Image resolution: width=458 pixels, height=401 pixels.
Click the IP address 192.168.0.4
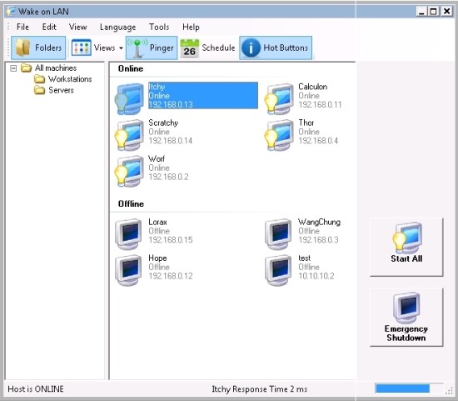318,141
